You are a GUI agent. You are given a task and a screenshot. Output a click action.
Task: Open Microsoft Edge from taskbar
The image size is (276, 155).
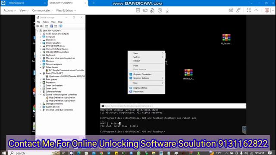78,153
